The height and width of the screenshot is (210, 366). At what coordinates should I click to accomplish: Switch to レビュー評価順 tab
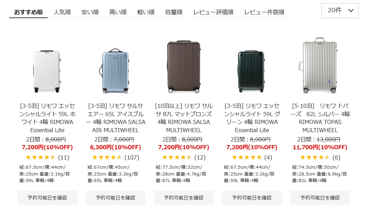(x=213, y=12)
